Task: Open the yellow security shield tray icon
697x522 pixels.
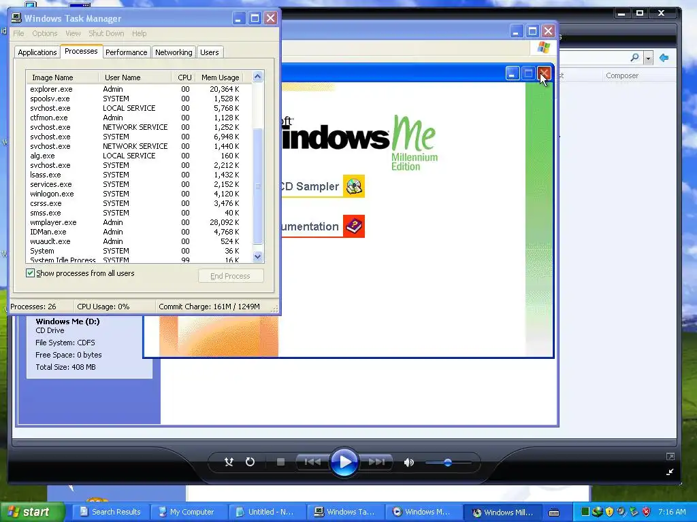Action: pos(609,512)
